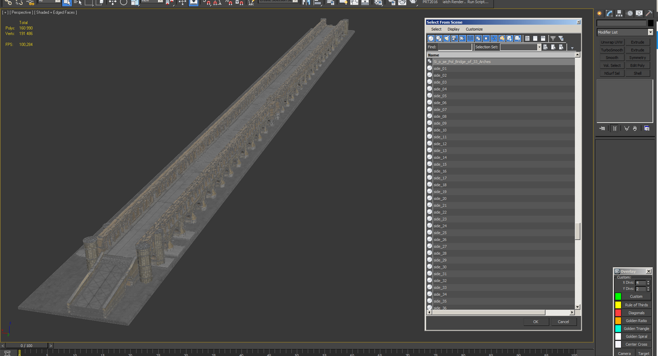The height and width of the screenshot is (356, 658).
Task: Apply the Unwrap UVW modifier button
Action: pos(612,42)
